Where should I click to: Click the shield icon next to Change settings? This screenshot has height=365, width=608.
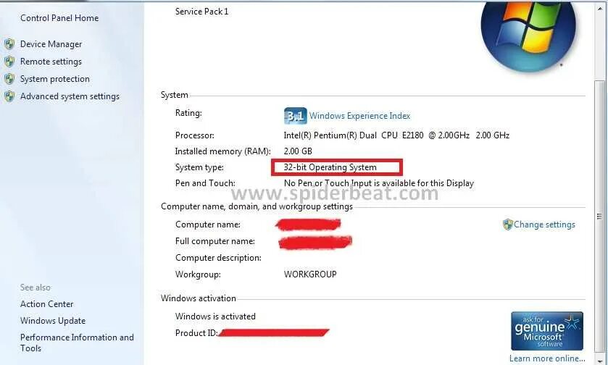(507, 225)
